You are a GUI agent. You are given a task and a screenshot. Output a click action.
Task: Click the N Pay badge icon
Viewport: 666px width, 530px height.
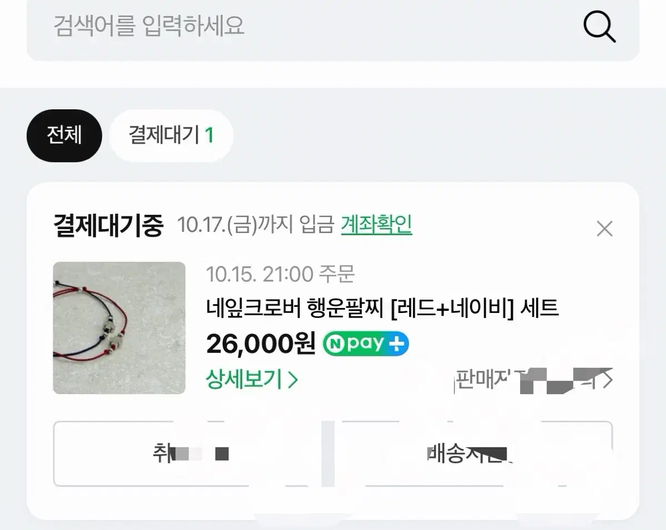365,344
